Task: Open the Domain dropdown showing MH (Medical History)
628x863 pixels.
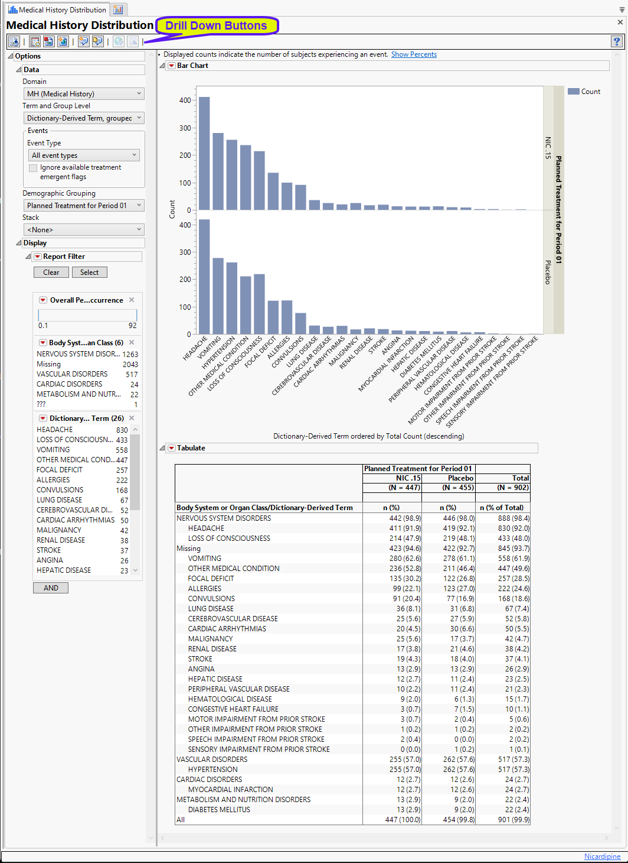Action: (84, 93)
